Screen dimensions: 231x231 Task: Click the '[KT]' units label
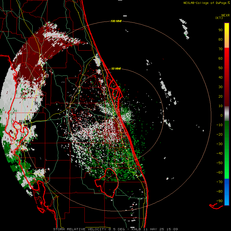(x=219, y=18)
